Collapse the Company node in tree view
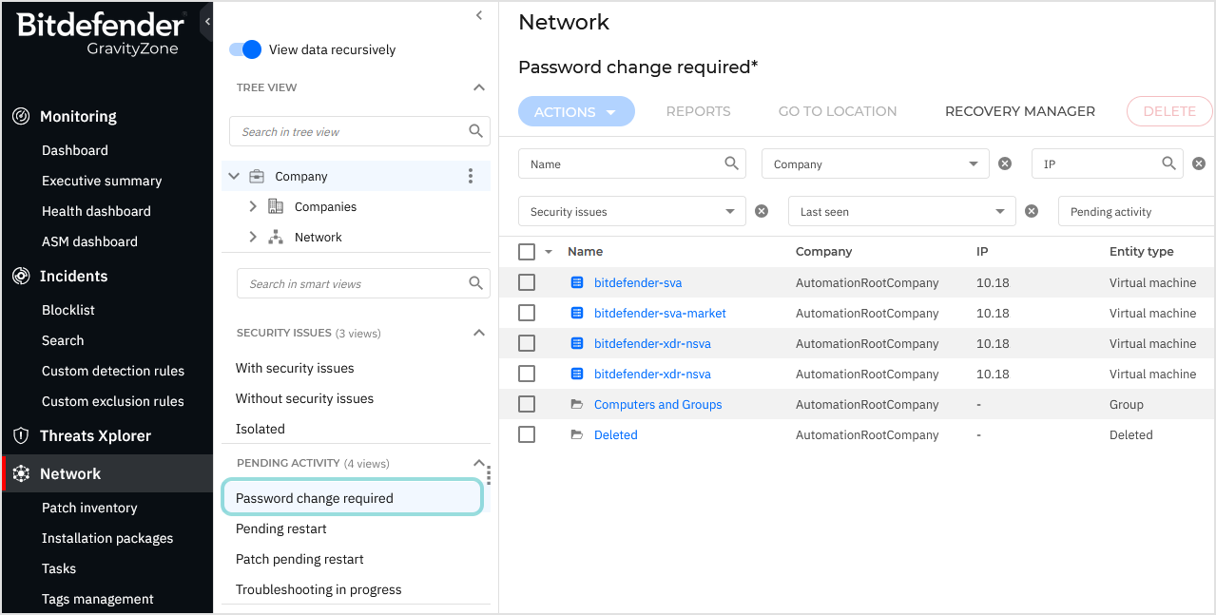The width and height of the screenshot is (1216, 615). [233, 175]
